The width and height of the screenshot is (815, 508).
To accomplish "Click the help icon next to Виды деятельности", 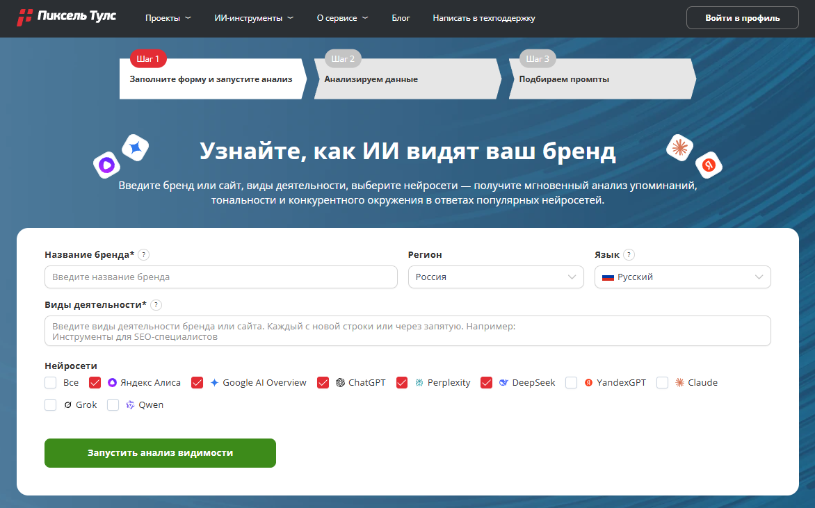I will 156,305.
